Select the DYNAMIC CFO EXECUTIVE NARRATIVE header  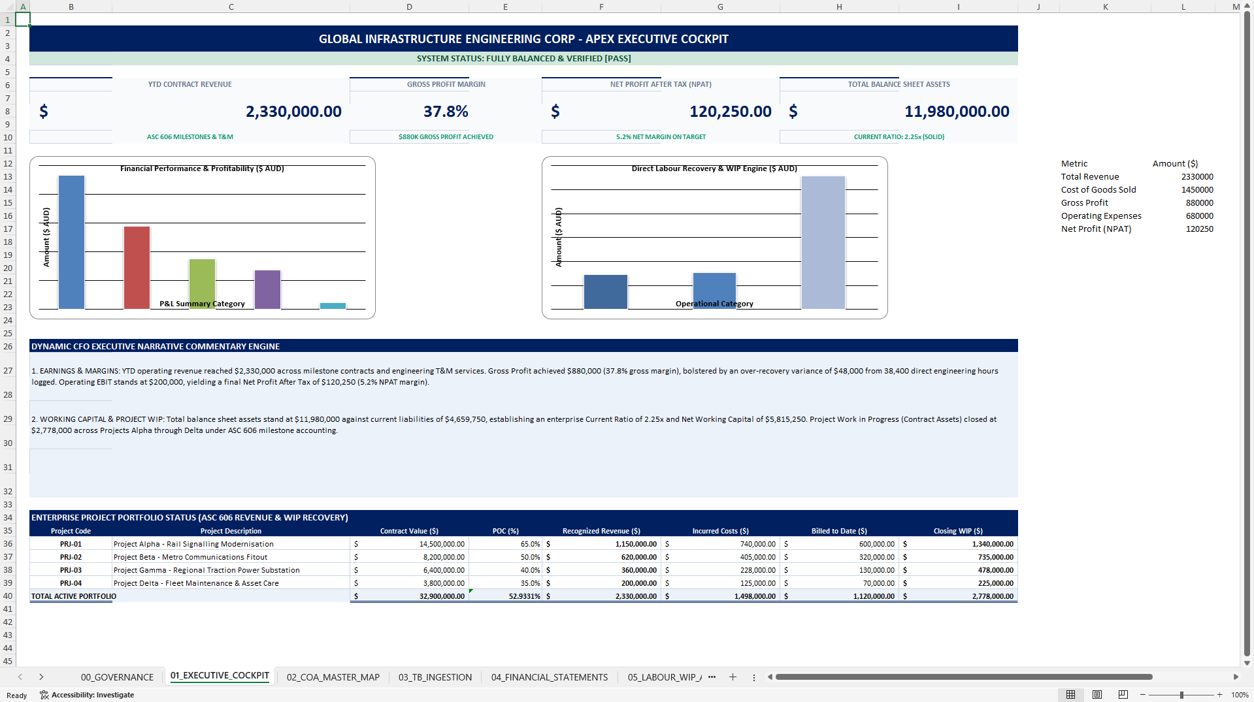pyautogui.click(x=523, y=346)
